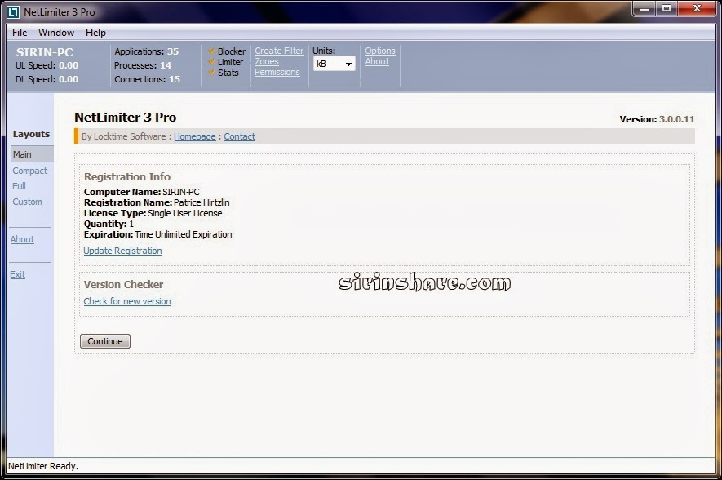Click the Continue button
Viewport: 722px width, 480px height.
tap(105, 341)
